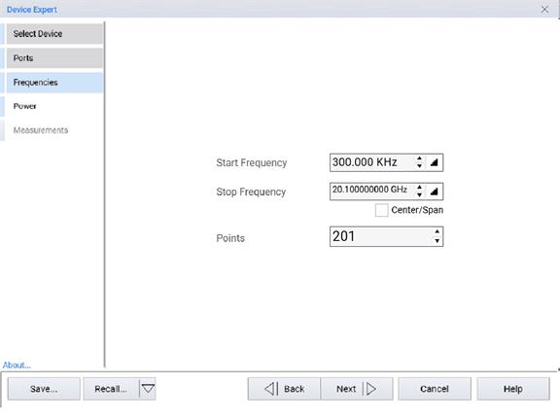Switch to the Ports step

pos(55,58)
